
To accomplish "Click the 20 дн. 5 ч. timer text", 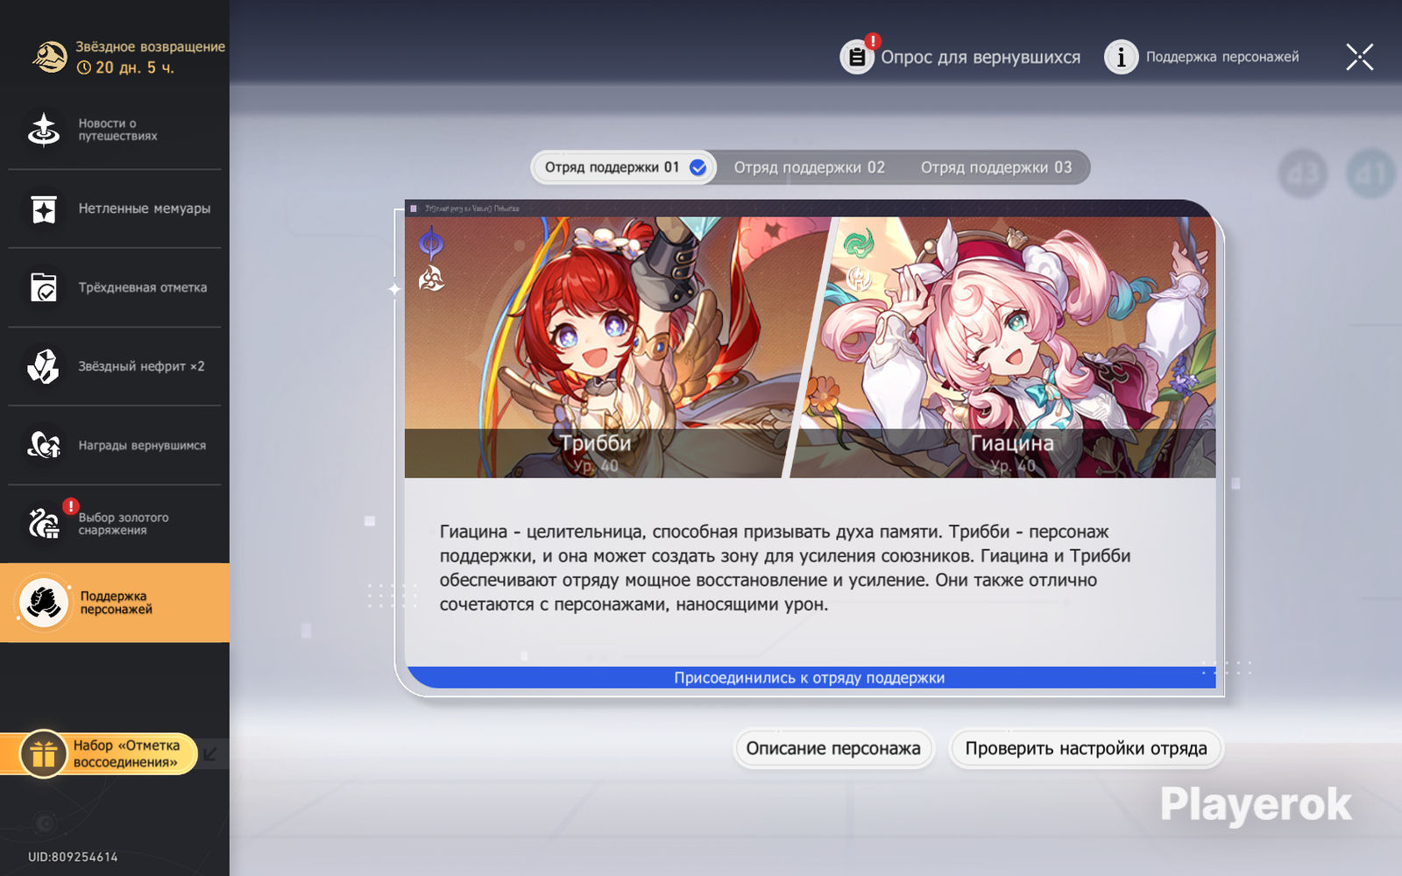I will pyautogui.click(x=135, y=67).
